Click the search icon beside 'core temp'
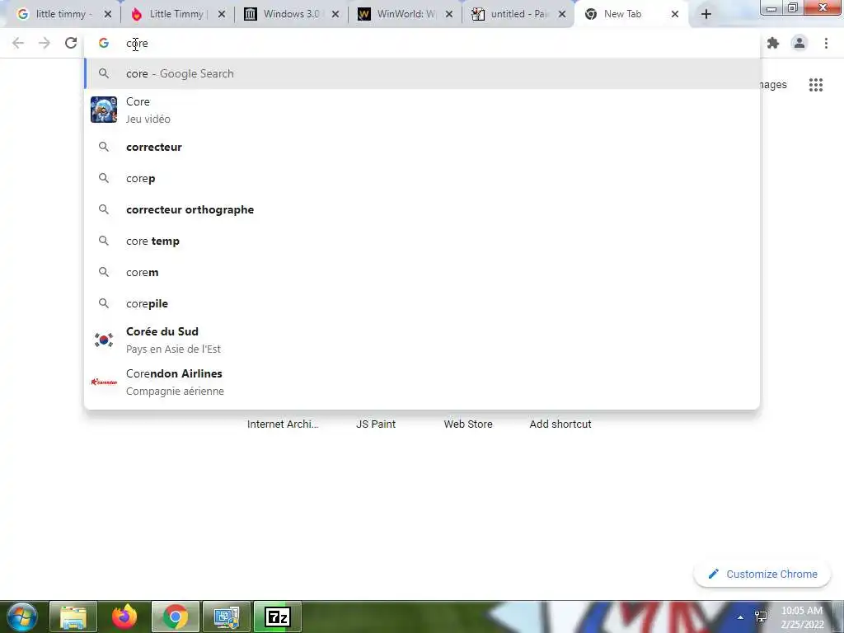 104,241
